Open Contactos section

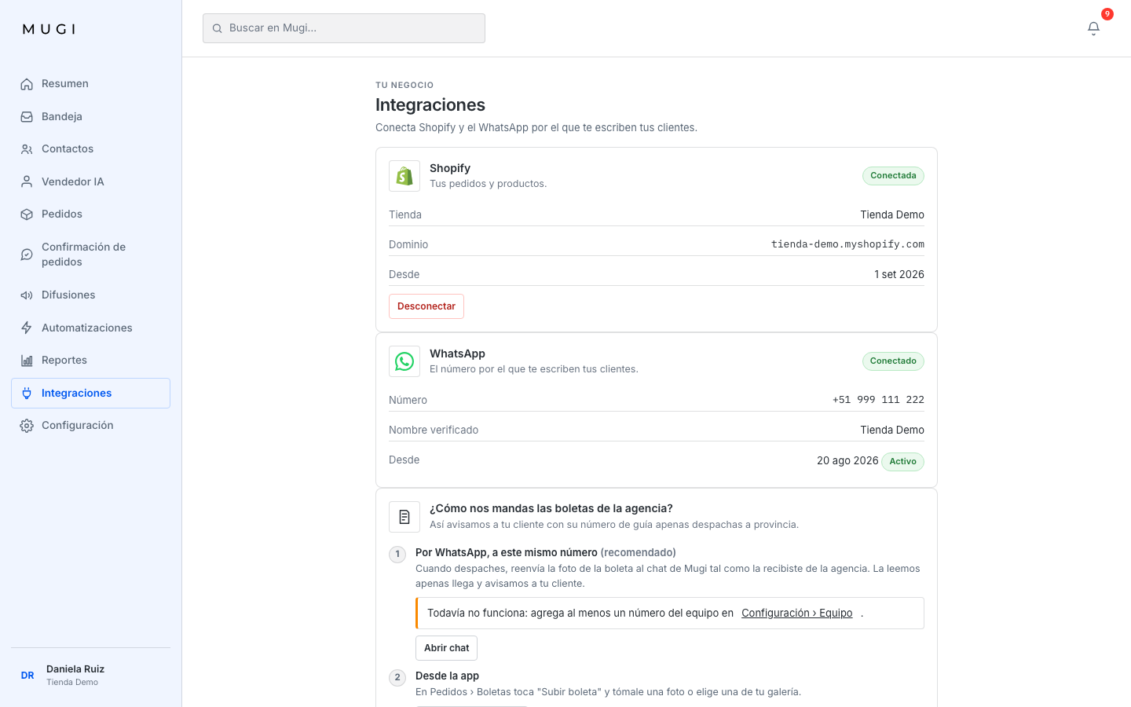pos(90,149)
